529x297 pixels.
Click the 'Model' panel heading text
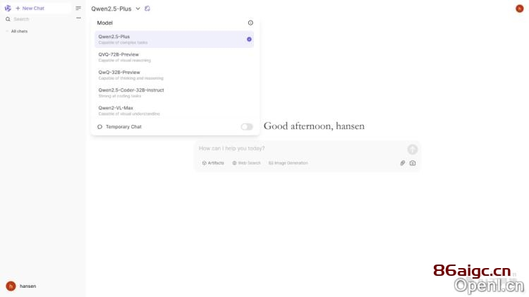pyautogui.click(x=104, y=23)
